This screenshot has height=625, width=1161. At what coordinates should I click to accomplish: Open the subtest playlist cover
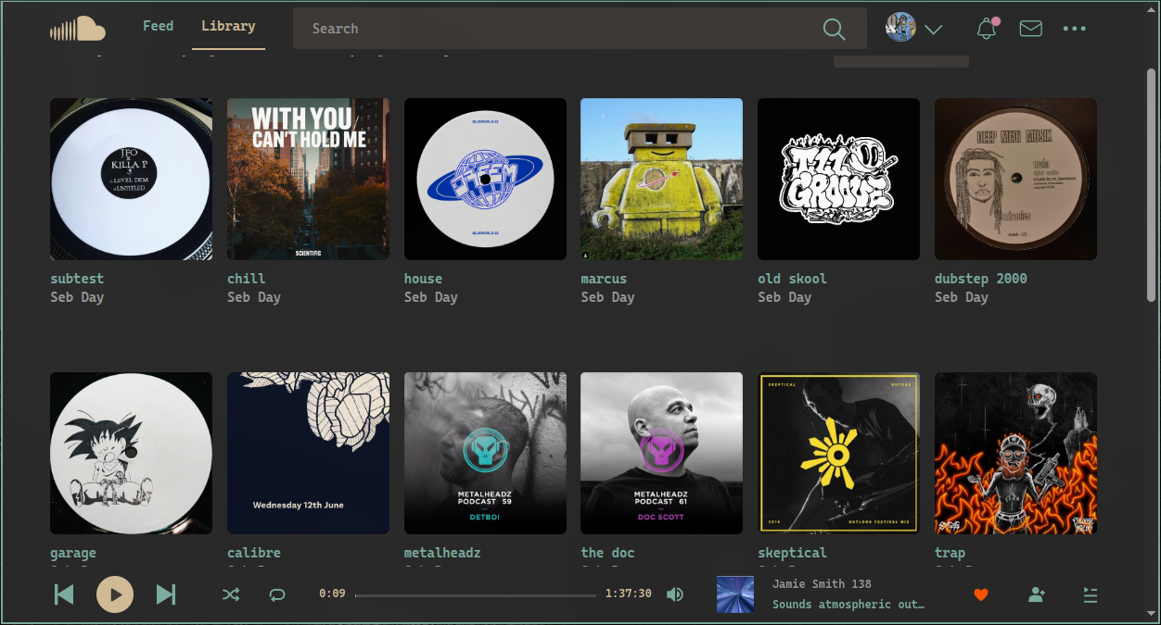click(131, 180)
